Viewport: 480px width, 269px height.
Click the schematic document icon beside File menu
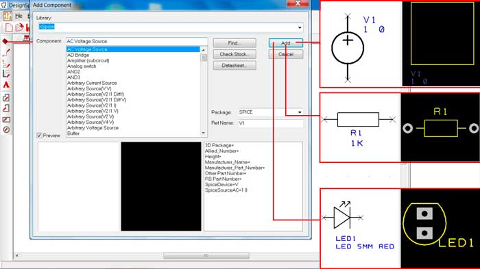(x=8, y=16)
